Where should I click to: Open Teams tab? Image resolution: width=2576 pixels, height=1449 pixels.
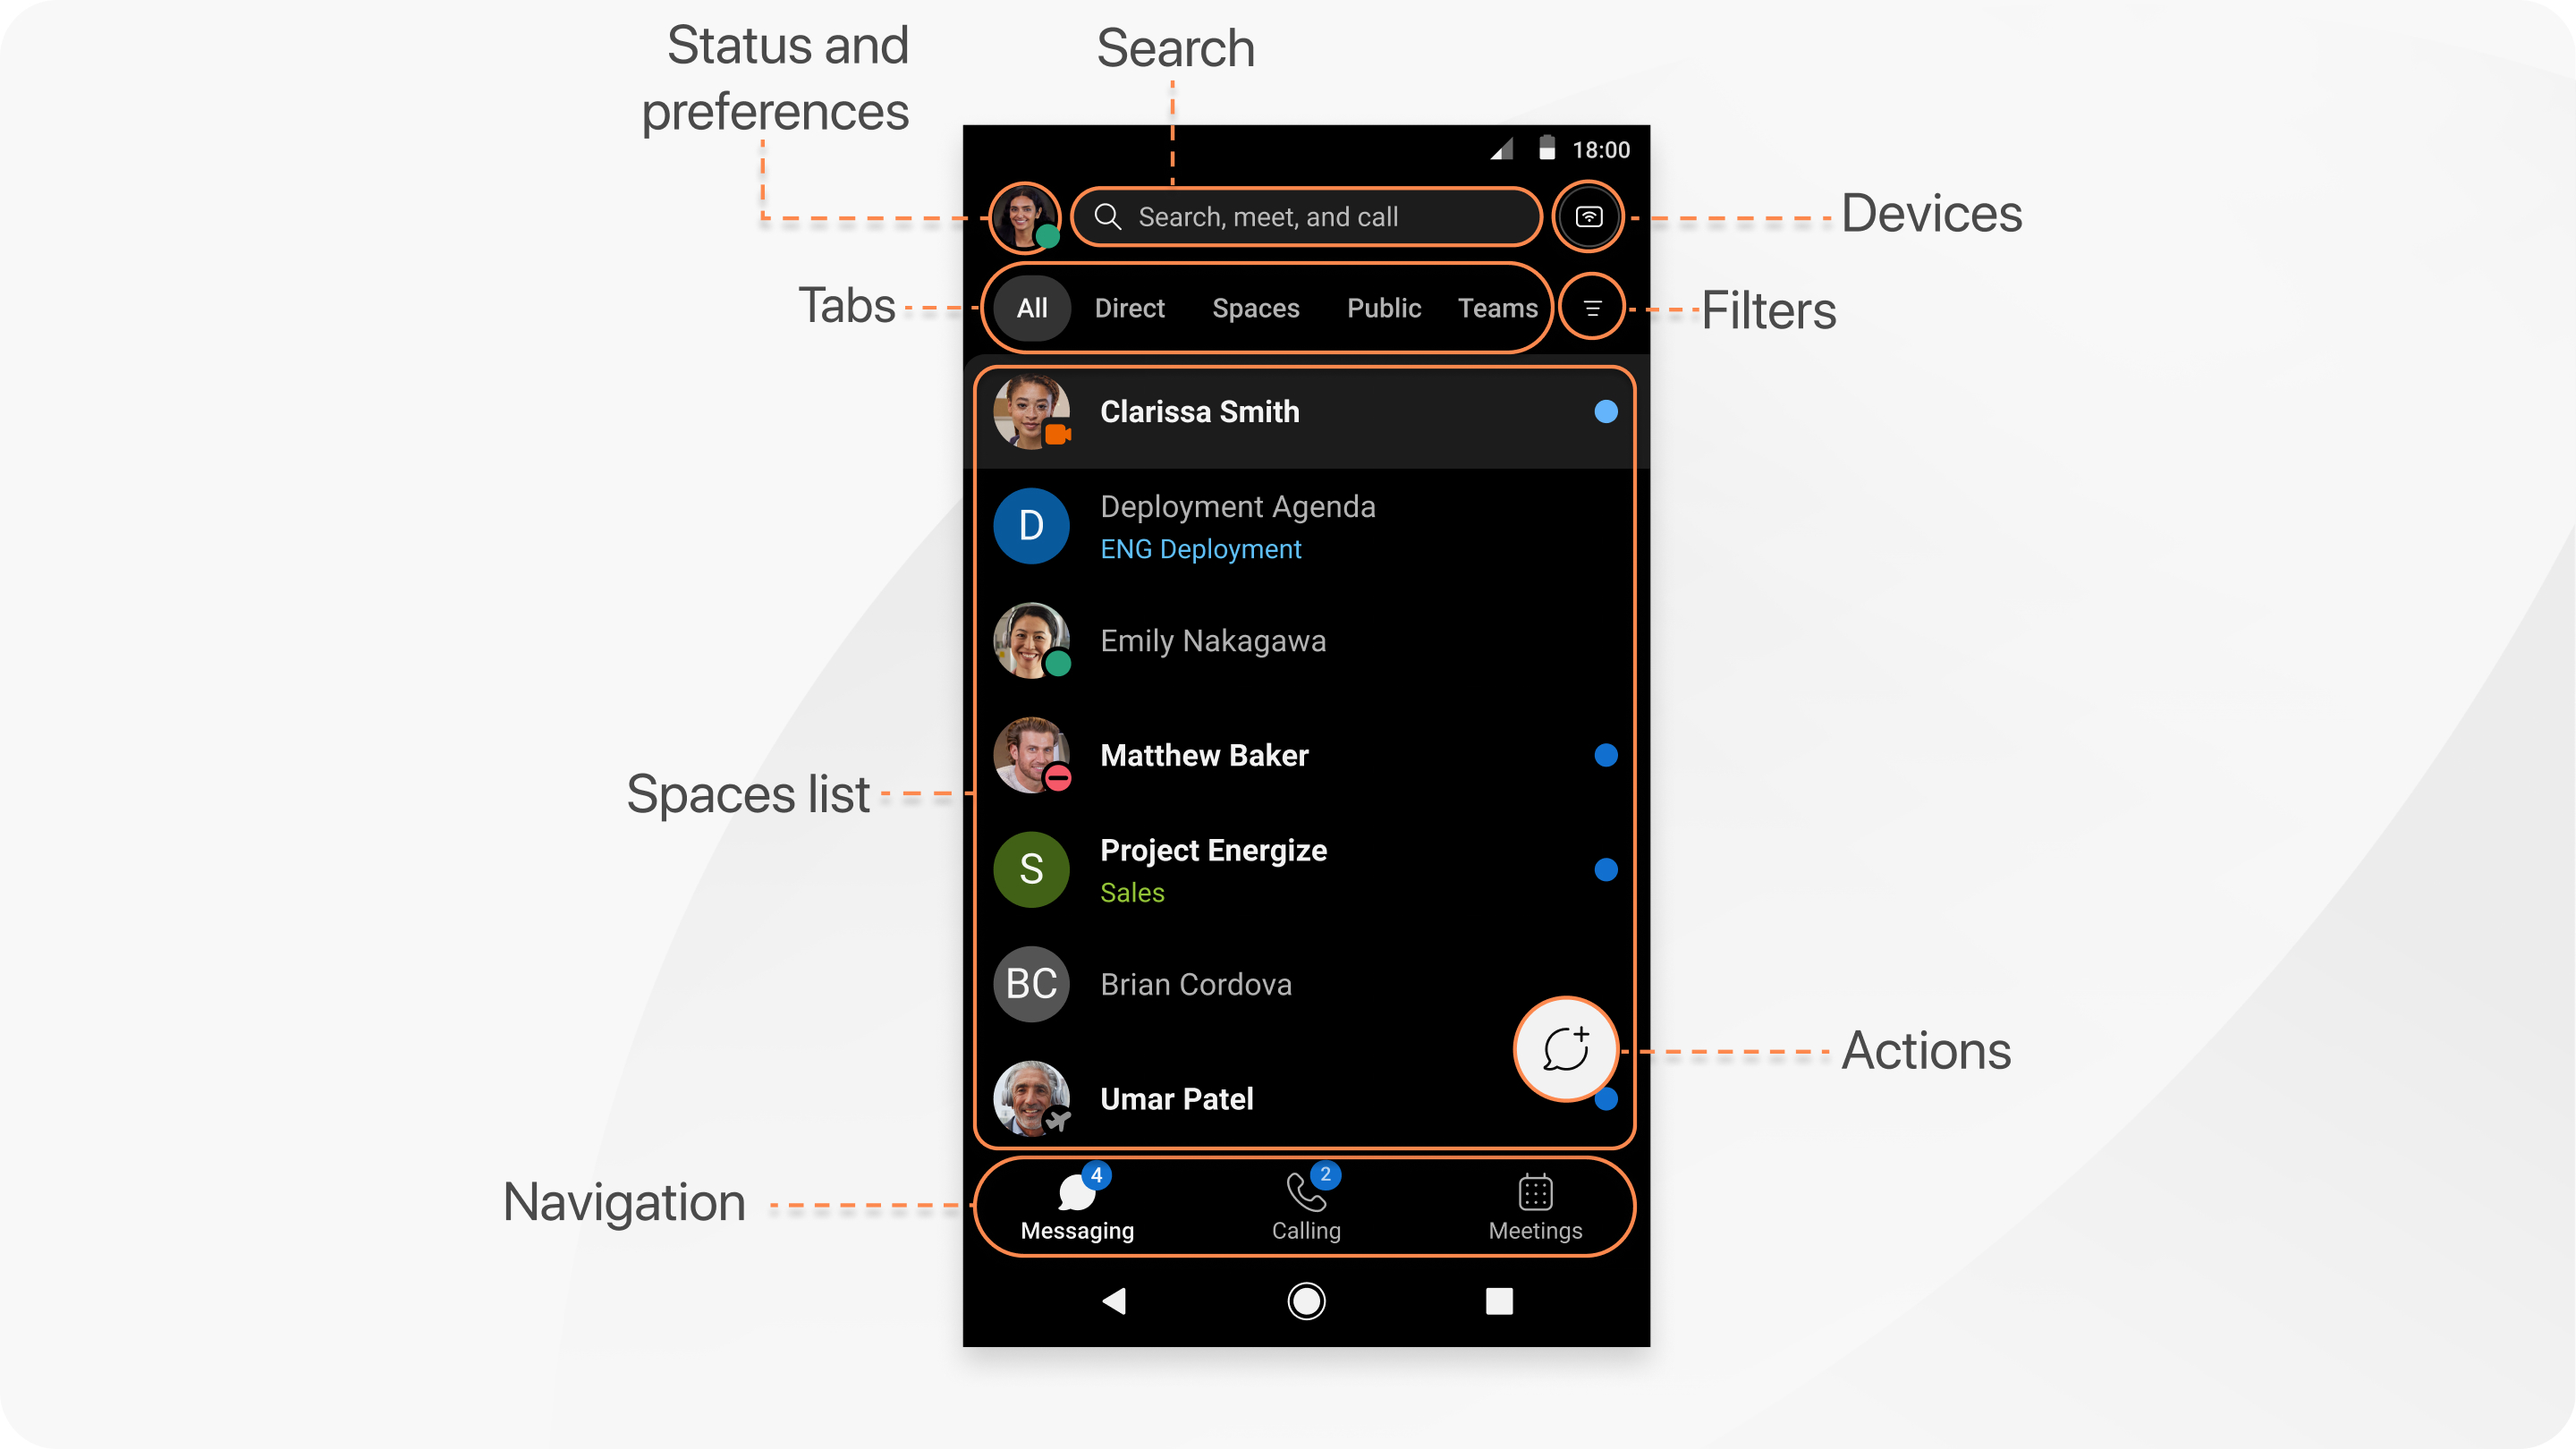[x=1495, y=308]
